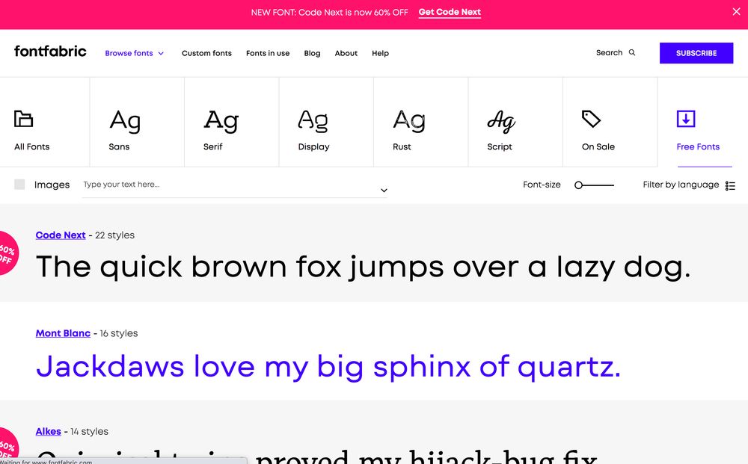Viewport: 748px width, 464px height.
Task: Choose the Sans category Ag icon
Action: pos(125,121)
